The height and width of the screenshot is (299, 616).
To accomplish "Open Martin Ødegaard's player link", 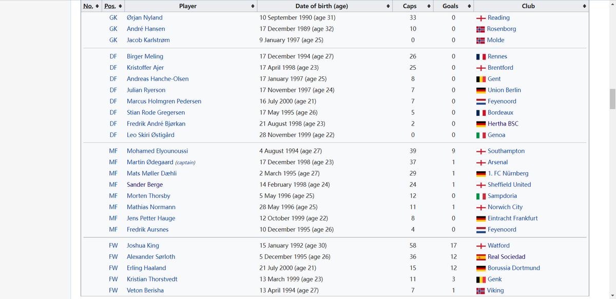I will 152,163.
